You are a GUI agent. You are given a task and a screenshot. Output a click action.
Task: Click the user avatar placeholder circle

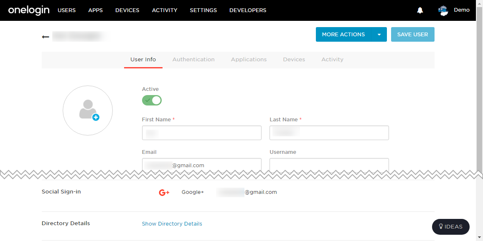pyautogui.click(x=88, y=110)
